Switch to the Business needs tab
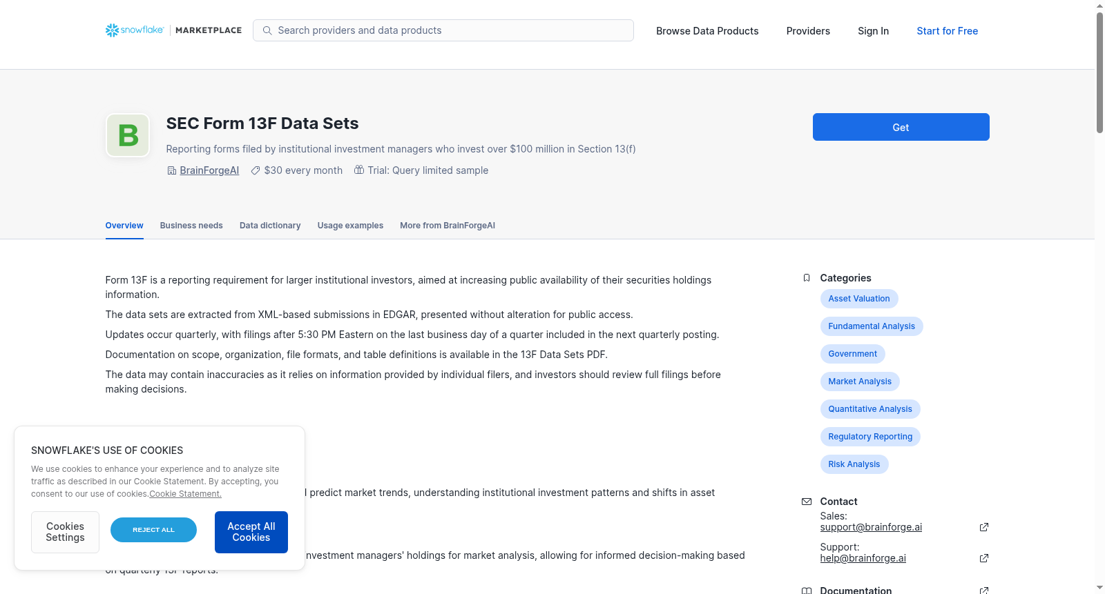The height and width of the screenshot is (594, 1105). point(191,226)
